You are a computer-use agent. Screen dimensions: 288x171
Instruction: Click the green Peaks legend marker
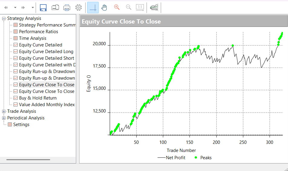pyautogui.click(x=196, y=157)
